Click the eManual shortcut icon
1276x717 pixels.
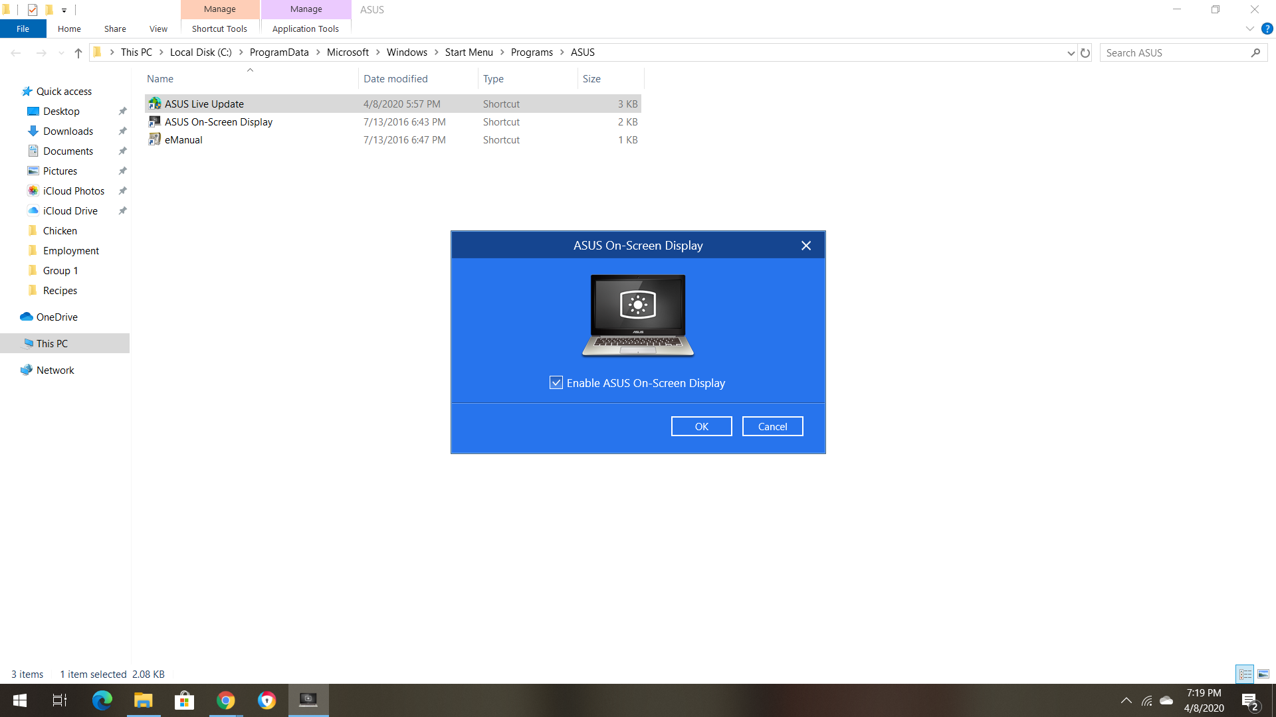155,140
